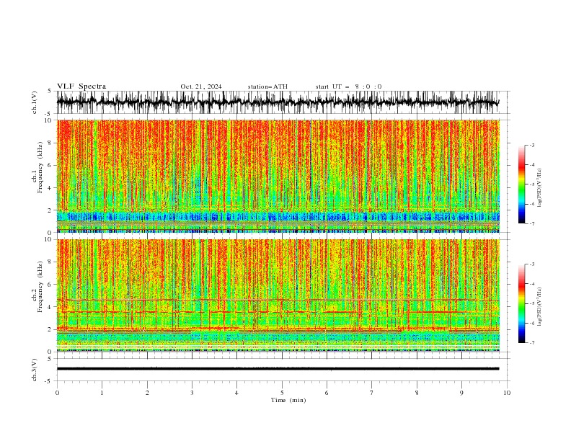Click the ch.1 waveform trace panel
Image resolution: width=571 pixels, height=441 pixels.
[283, 102]
